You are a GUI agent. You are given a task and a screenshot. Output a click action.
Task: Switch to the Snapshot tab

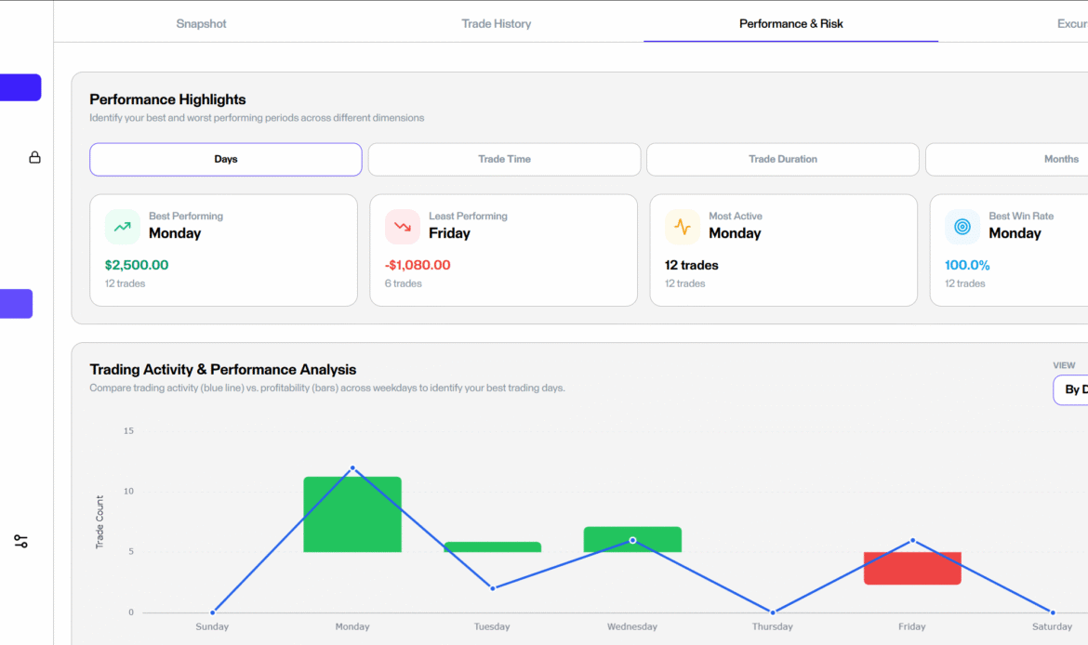point(201,23)
